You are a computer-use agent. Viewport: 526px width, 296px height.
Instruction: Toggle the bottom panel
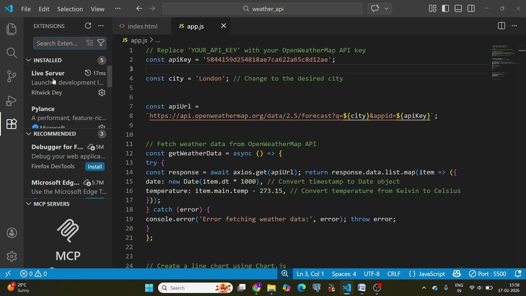(x=458, y=9)
